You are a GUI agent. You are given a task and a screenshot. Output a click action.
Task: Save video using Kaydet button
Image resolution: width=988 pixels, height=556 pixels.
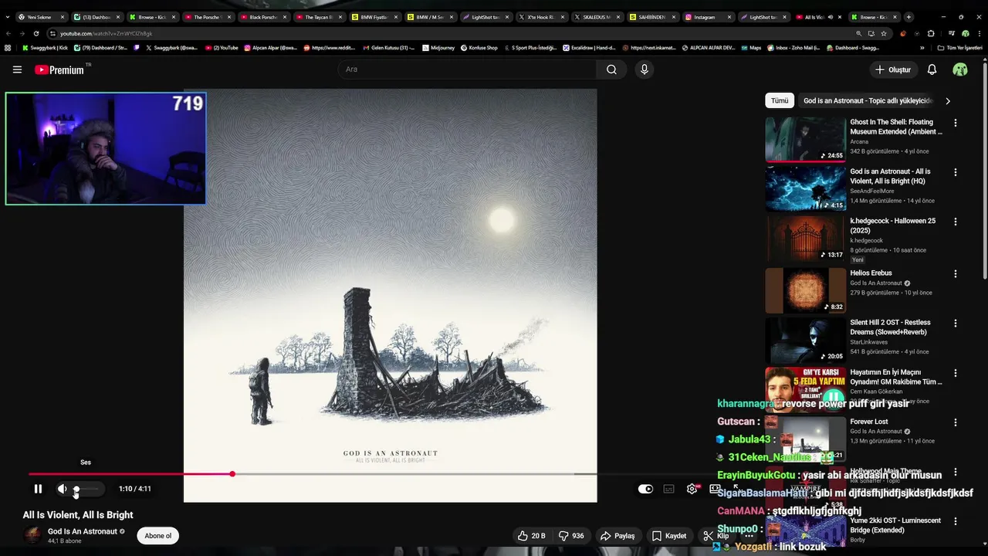pyautogui.click(x=668, y=536)
